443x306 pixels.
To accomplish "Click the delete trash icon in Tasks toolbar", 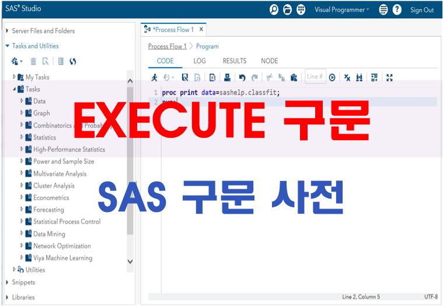I will [33, 61].
